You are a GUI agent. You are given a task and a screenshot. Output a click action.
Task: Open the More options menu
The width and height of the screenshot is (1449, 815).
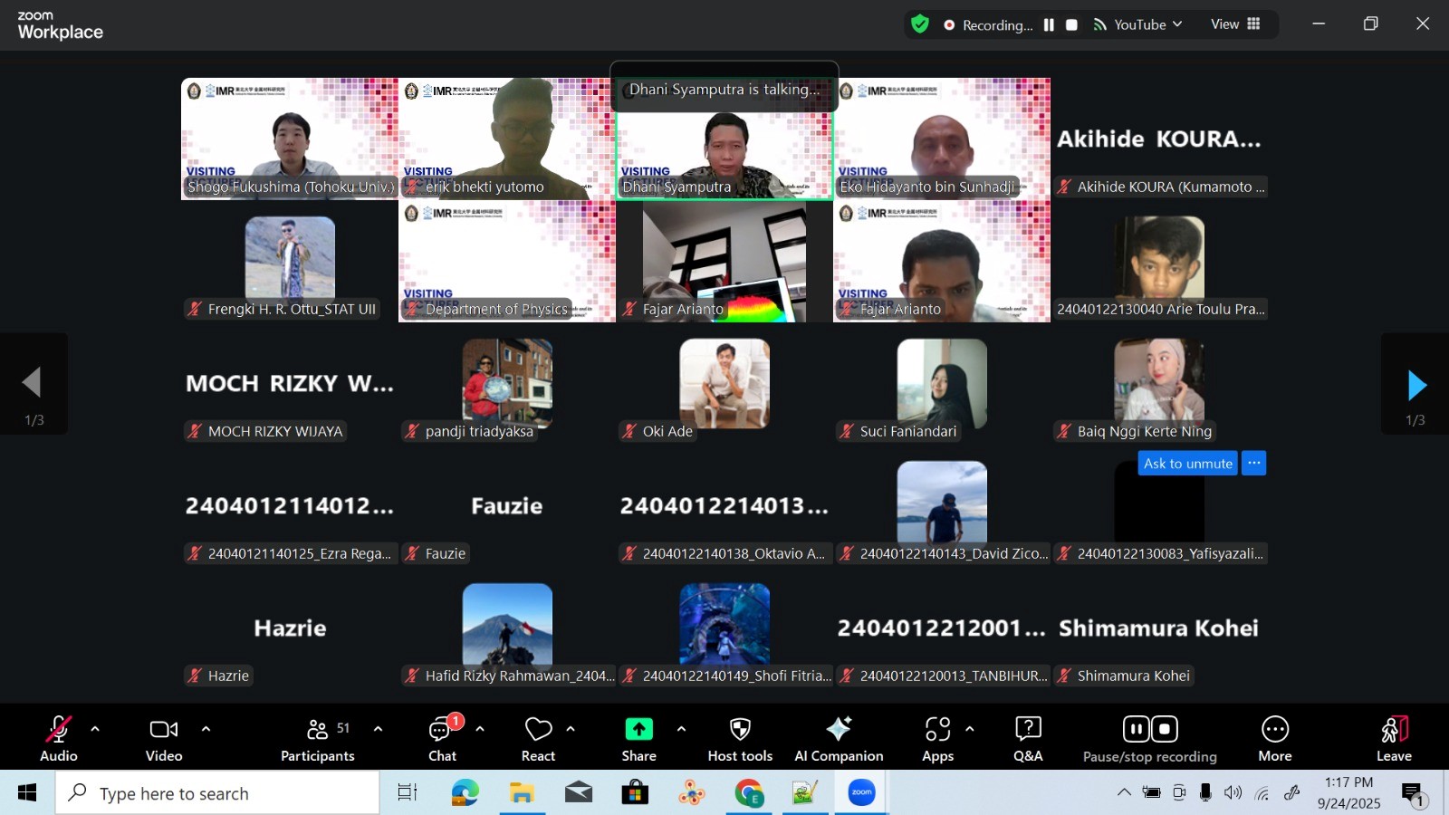pyautogui.click(x=1274, y=738)
